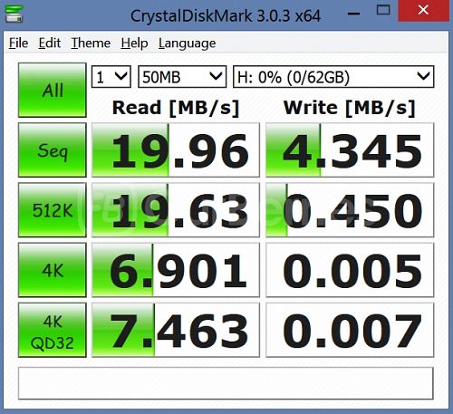Click the empty comment field at bottom
The height and width of the screenshot is (414, 453).
pos(226,383)
